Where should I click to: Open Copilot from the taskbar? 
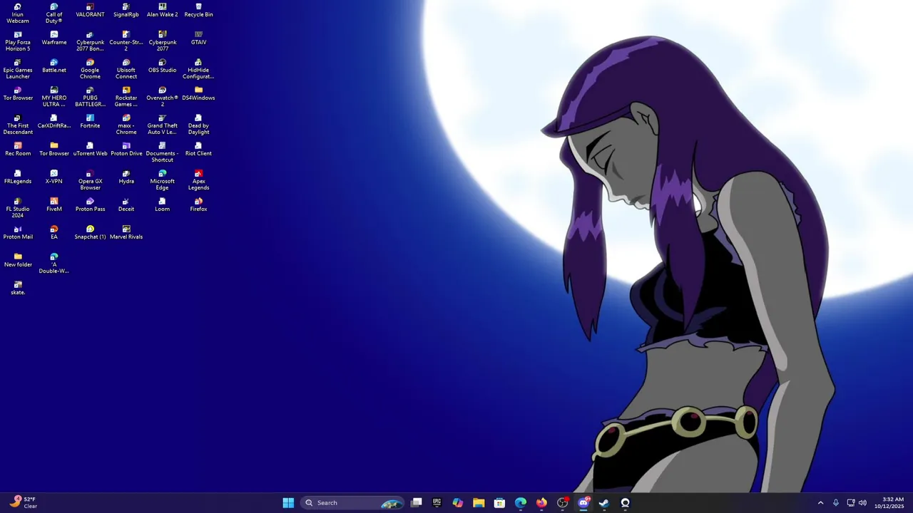coord(458,503)
